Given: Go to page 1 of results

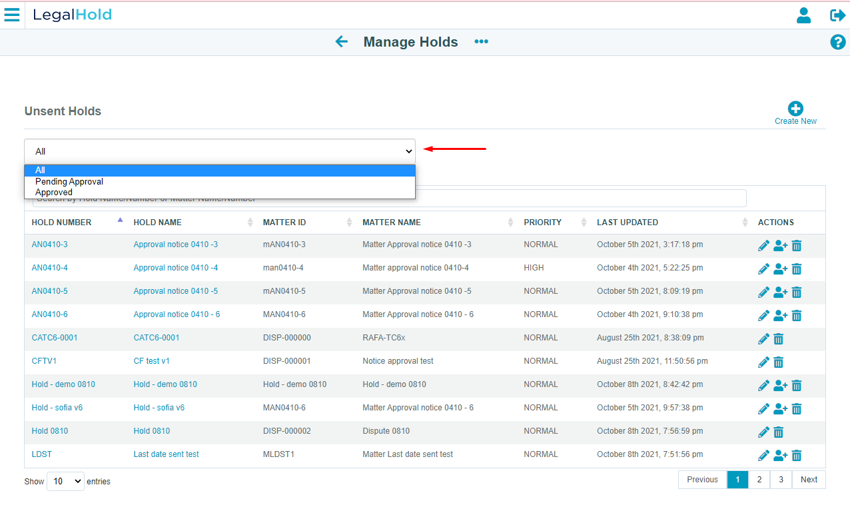Looking at the screenshot, I should click(x=737, y=480).
